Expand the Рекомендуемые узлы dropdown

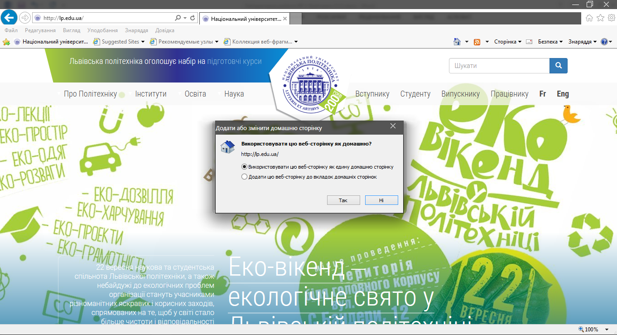point(217,42)
